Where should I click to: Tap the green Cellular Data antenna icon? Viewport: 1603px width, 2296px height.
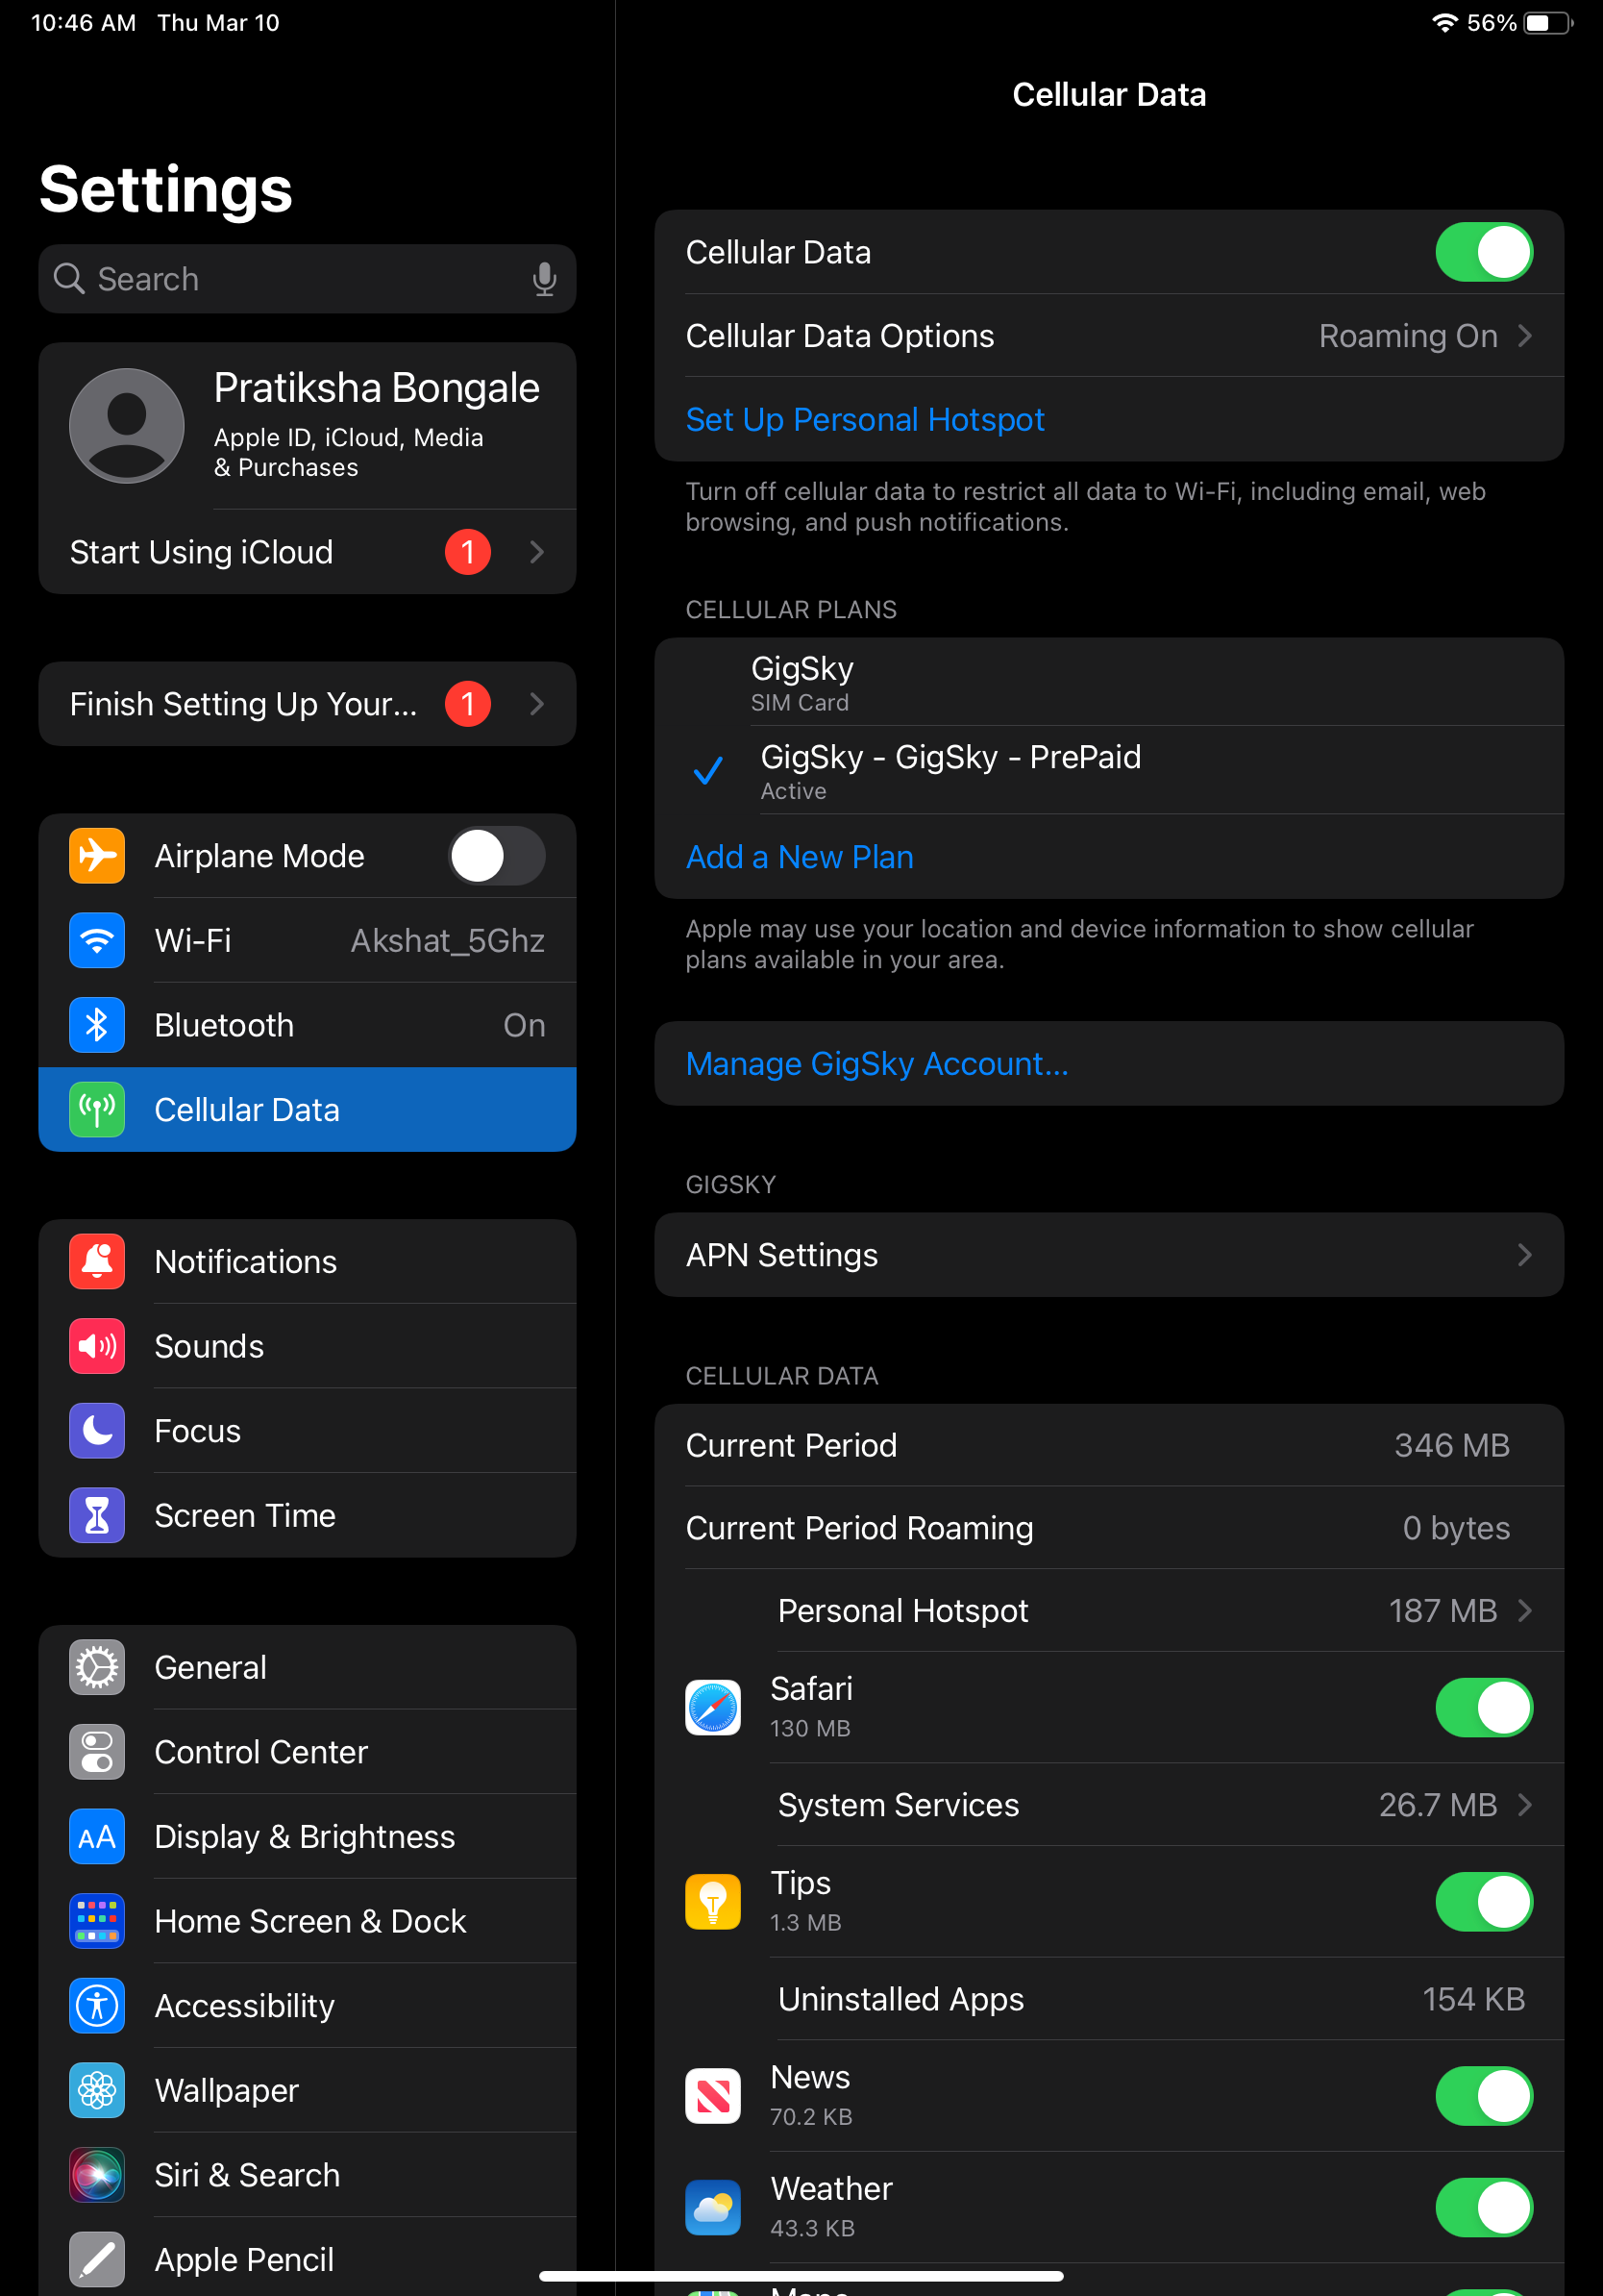tap(97, 1110)
